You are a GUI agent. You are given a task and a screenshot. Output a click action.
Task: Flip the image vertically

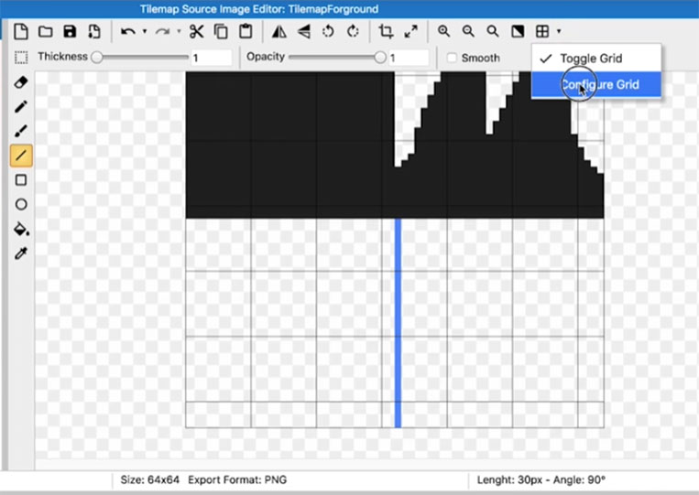(x=304, y=32)
